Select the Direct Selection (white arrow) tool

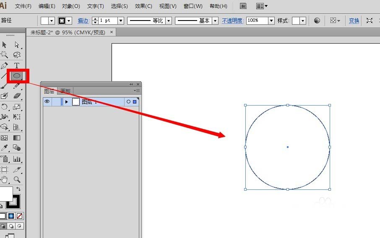[17, 45]
